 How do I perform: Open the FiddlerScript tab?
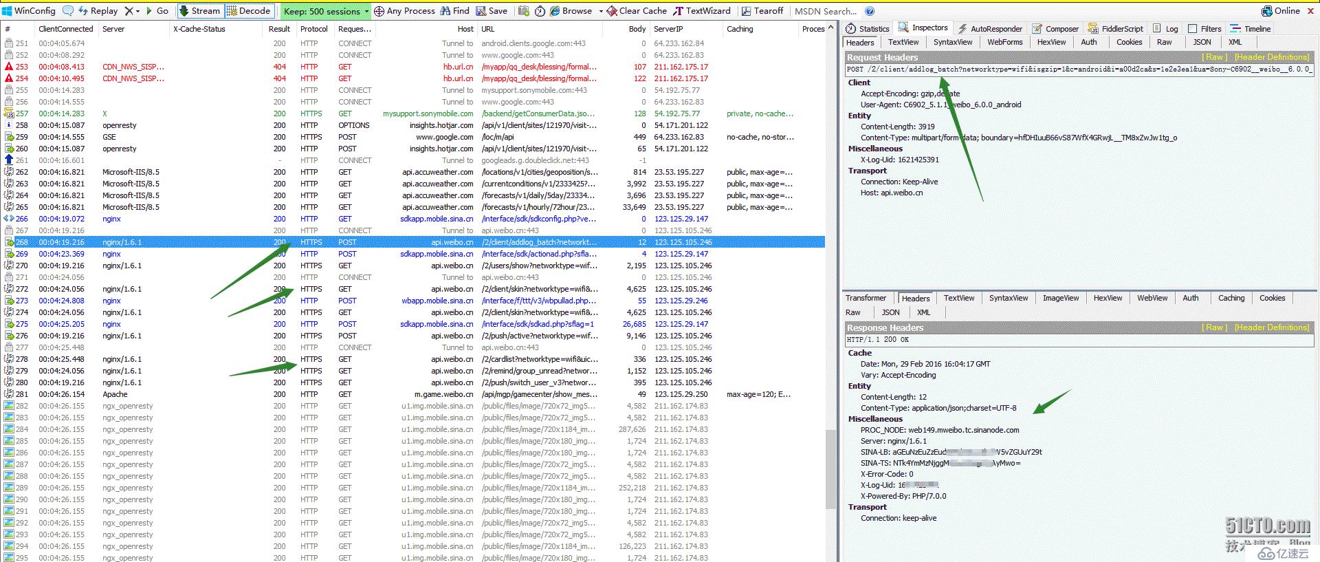(x=1115, y=29)
